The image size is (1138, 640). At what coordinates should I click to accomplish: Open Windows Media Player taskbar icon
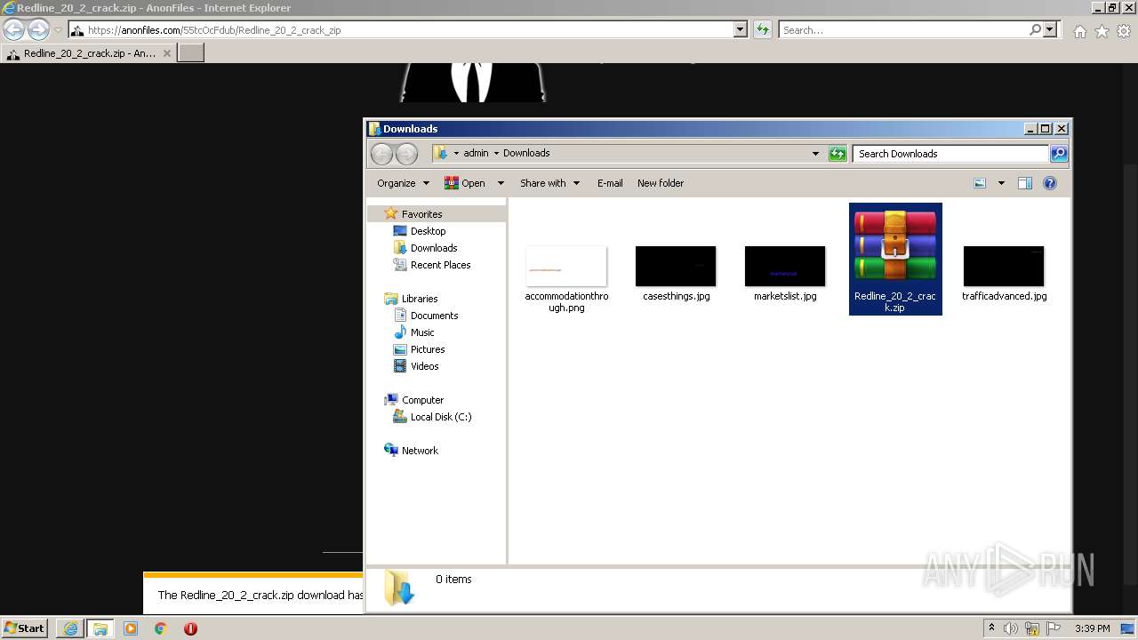(x=131, y=628)
